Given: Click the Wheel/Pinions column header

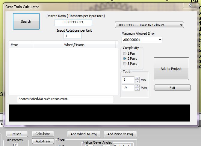Looking at the screenshot, I should [x=74, y=45].
